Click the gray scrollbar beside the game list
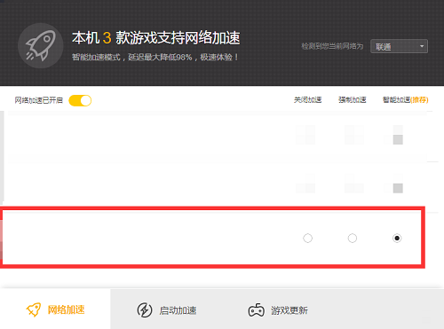 pos(2,156)
